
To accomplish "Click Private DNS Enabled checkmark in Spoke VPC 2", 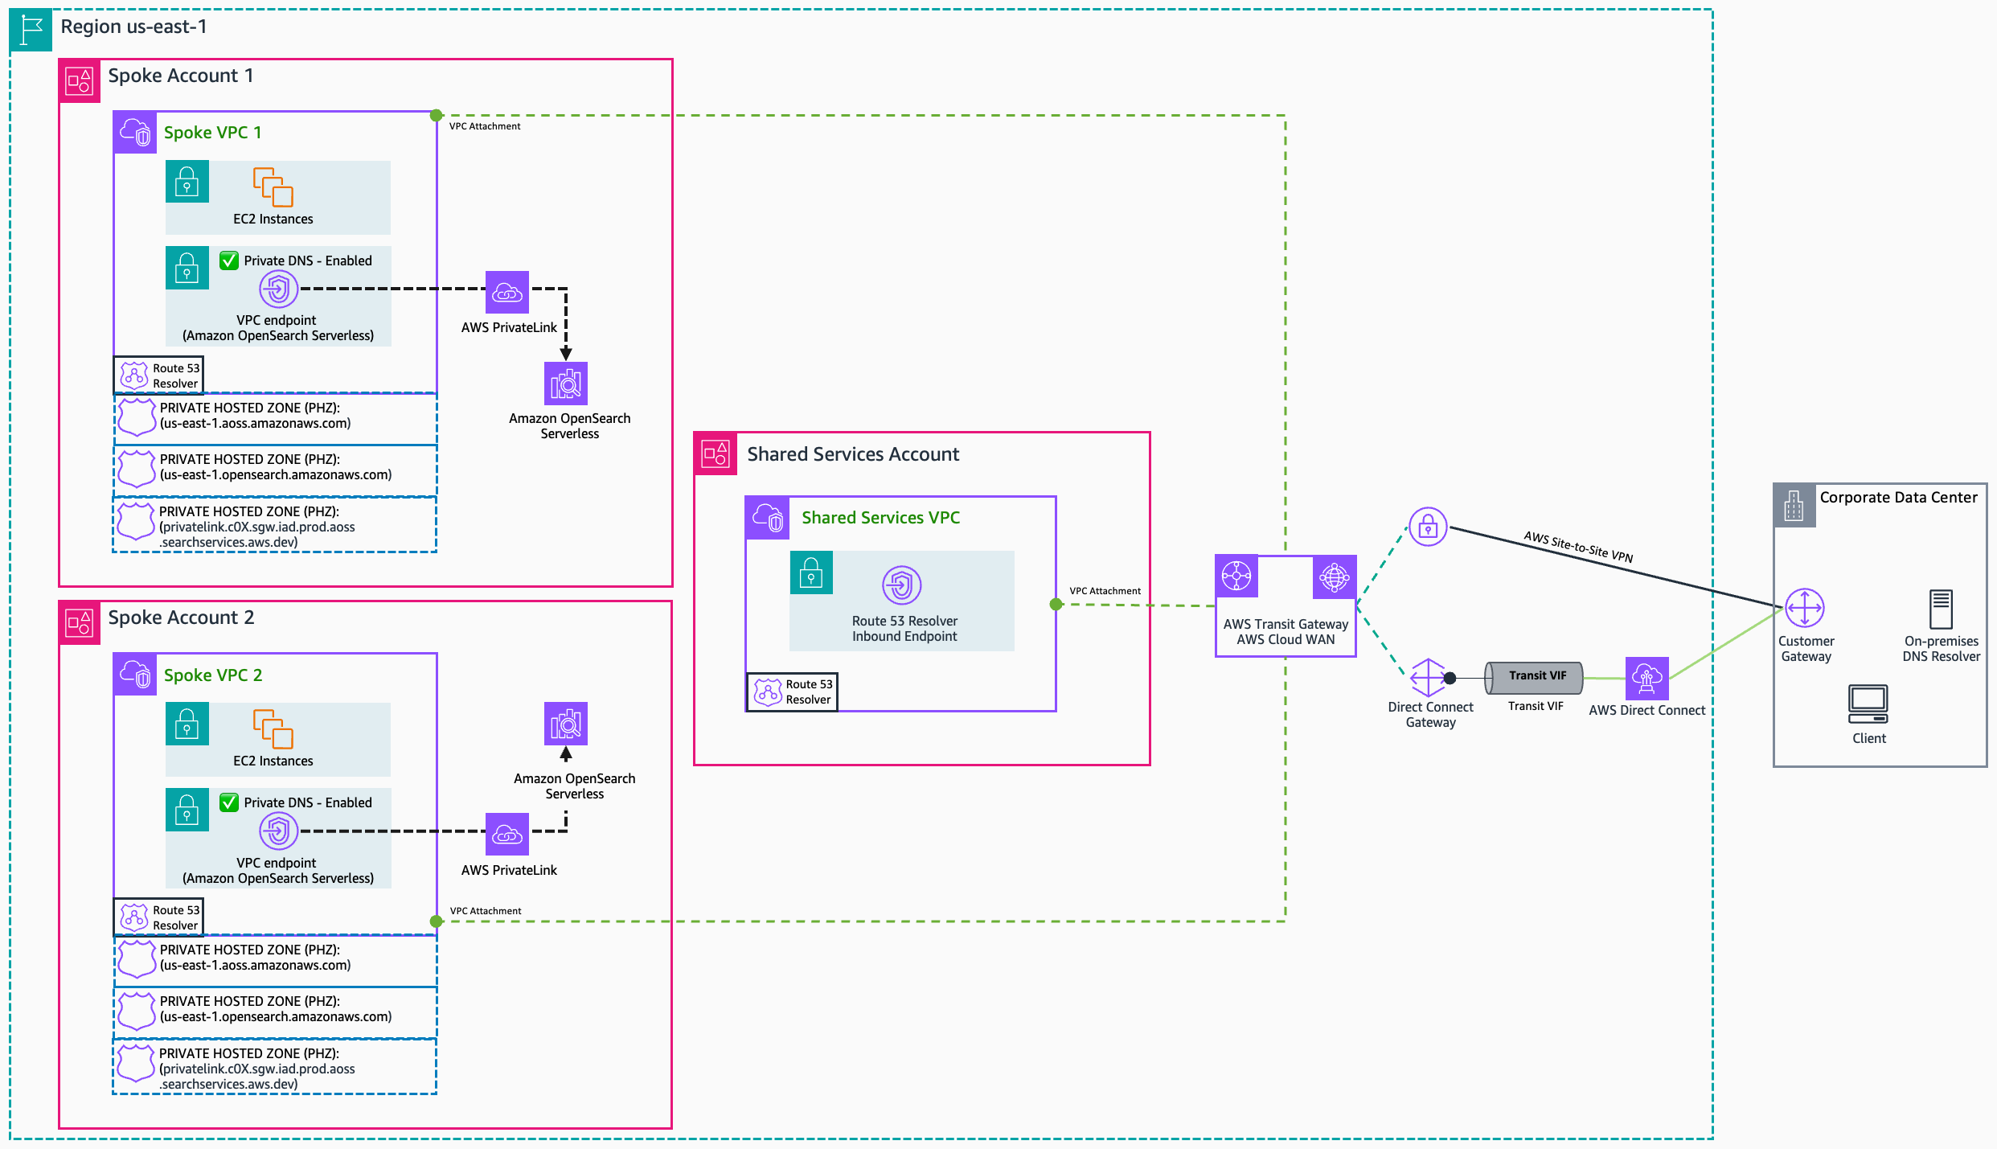I will (x=229, y=802).
